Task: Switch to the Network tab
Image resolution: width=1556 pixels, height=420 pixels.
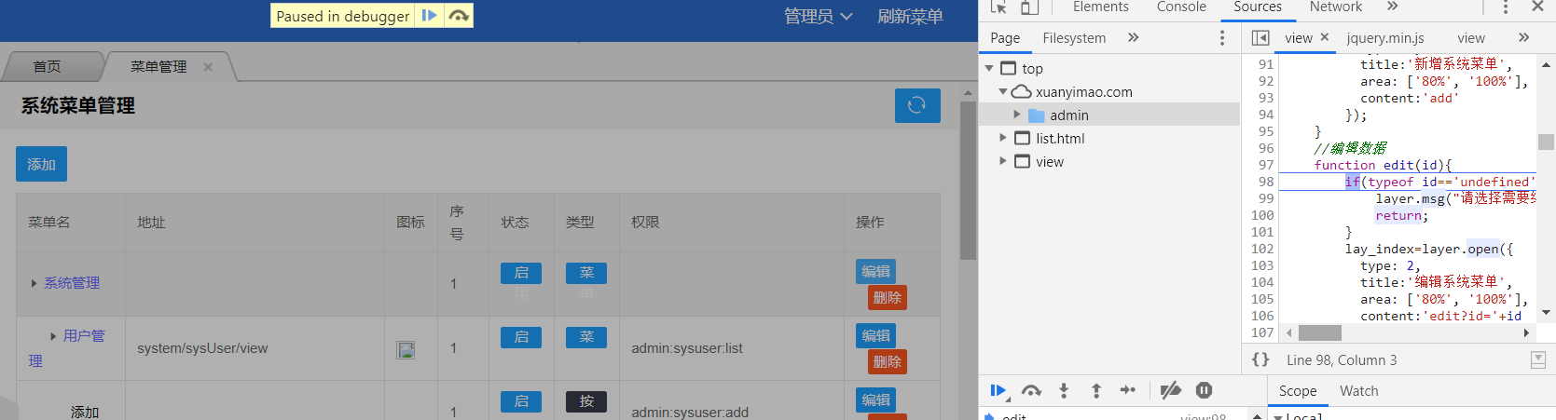Action: 1335,7
